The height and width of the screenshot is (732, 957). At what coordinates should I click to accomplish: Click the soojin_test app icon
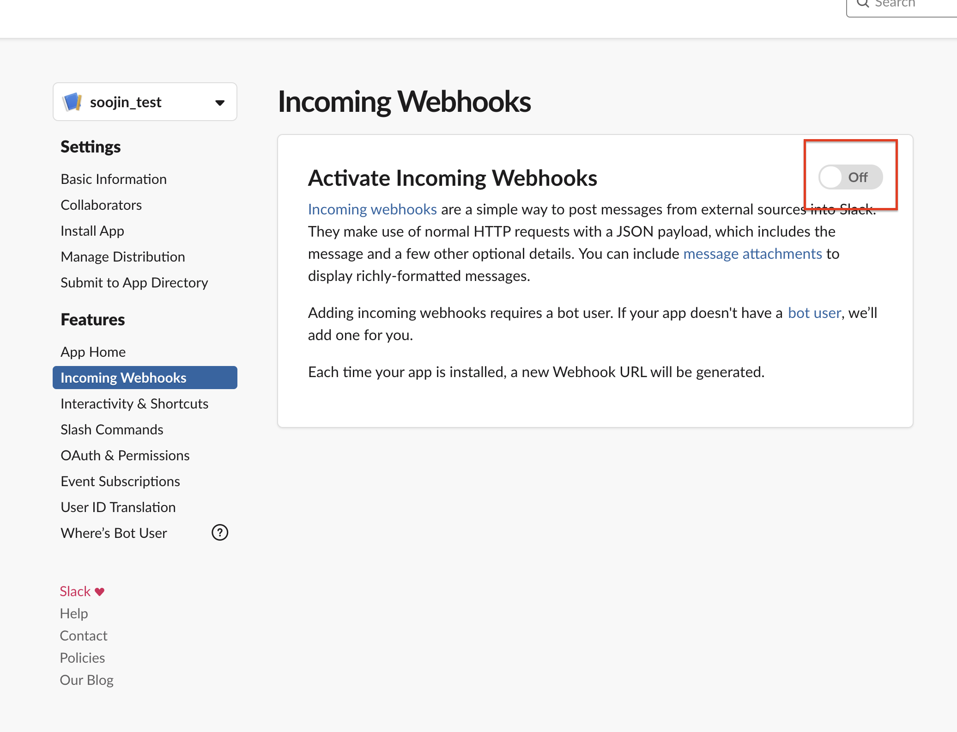[x=73, y=102]
